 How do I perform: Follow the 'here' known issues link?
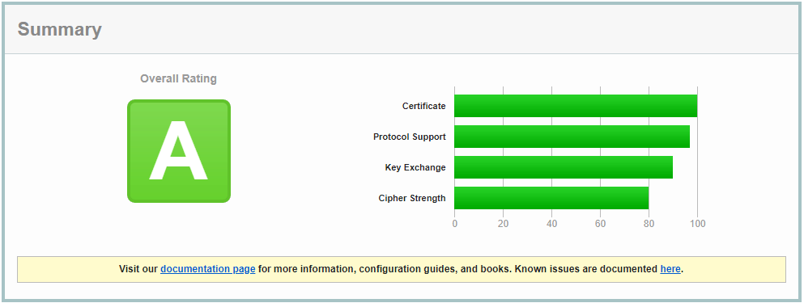click(670, 269)
